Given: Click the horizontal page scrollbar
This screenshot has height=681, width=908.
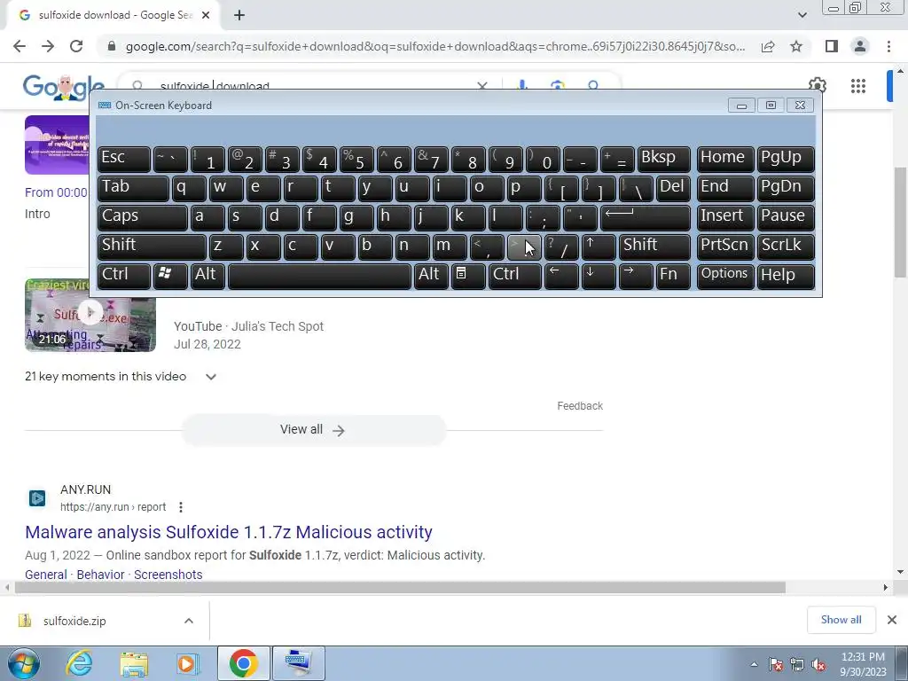Looking at the screenshot, I should 400,587.
